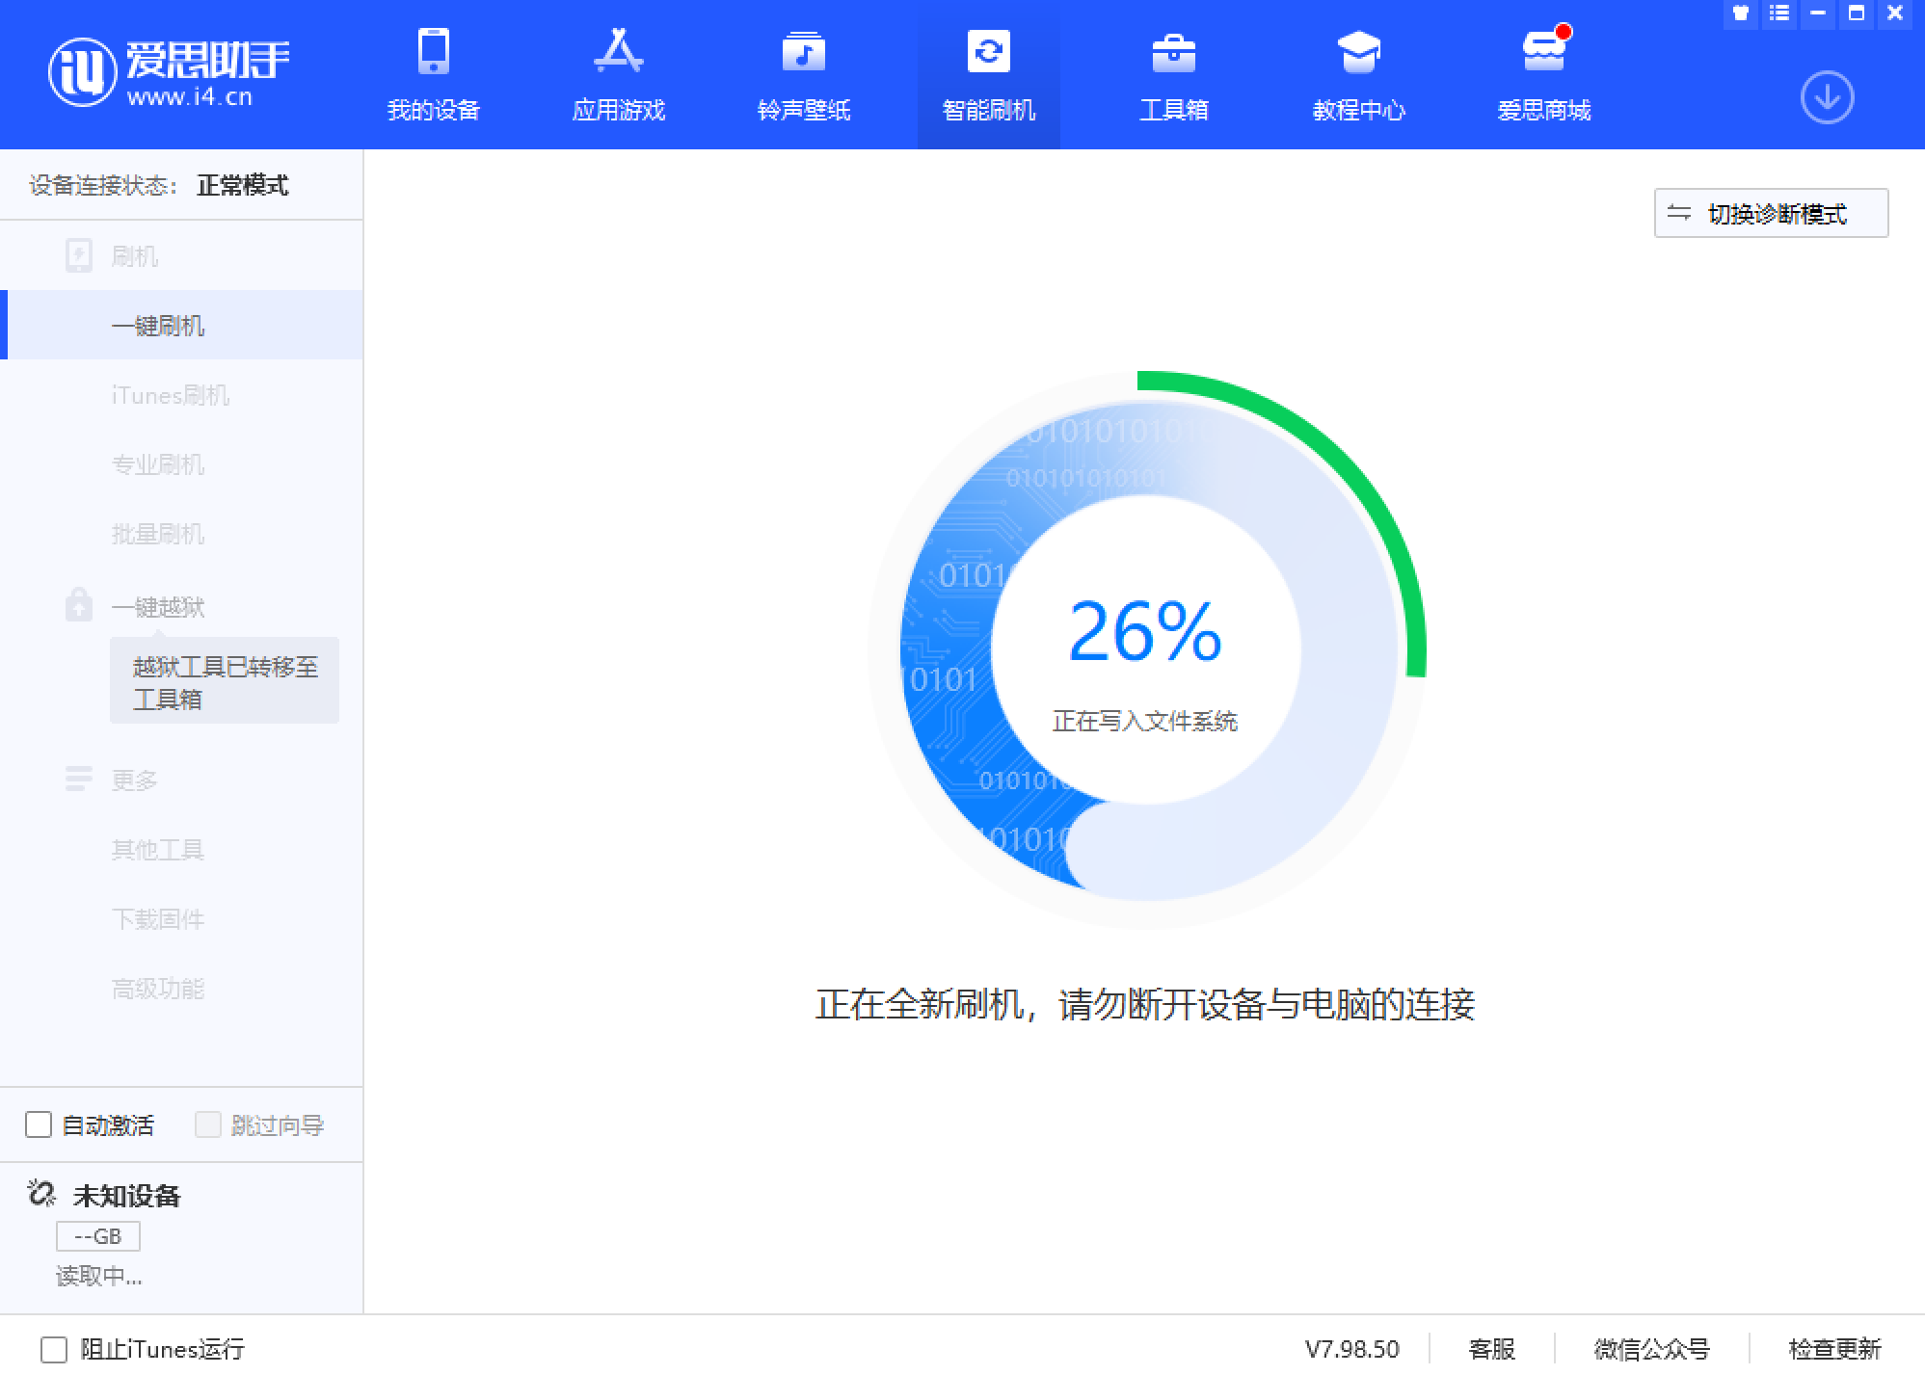The height and width of the screenshot is (1375, 1925).
Task: Expand the 刷机 sidebar section
Action: [x=133, y=256]
